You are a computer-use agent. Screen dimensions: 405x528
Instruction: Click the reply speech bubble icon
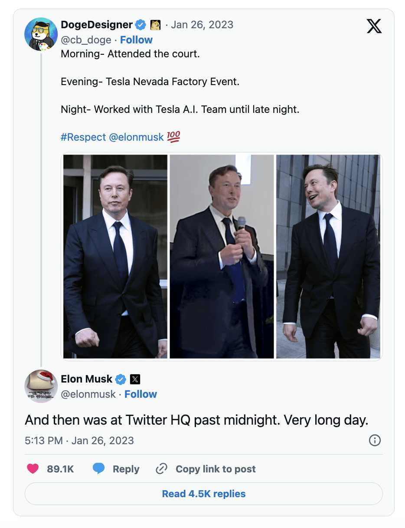(99, 469)
